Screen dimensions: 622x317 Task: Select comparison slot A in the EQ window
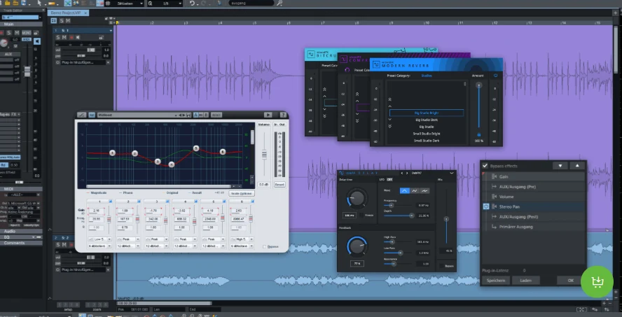(195, 115)
